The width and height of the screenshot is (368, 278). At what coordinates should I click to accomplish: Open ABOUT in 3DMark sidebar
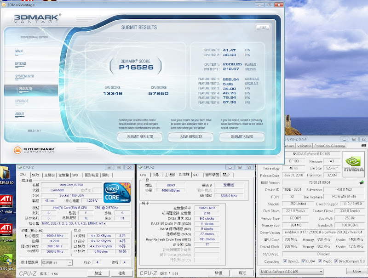pyautogui.click(x=20, y=114)
